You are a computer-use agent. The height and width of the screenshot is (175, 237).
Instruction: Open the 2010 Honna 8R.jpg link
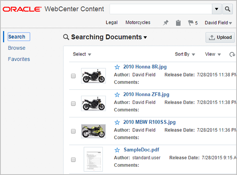[x=145, y=67]
